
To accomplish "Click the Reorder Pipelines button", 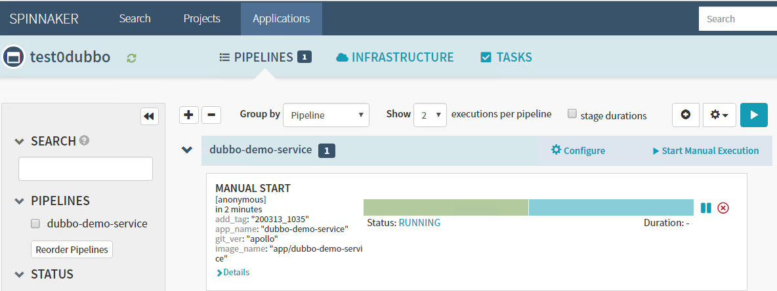I will click(72, 250).
